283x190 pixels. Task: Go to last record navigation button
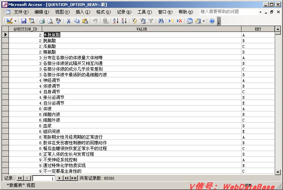[x=67, y=178]
